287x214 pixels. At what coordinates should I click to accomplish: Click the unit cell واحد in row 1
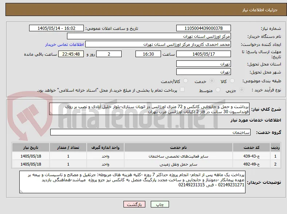tap(105, 156)
